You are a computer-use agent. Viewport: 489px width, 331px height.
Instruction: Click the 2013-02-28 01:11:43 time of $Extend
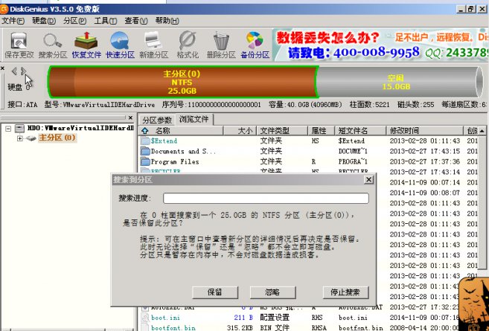coord(425,141)
